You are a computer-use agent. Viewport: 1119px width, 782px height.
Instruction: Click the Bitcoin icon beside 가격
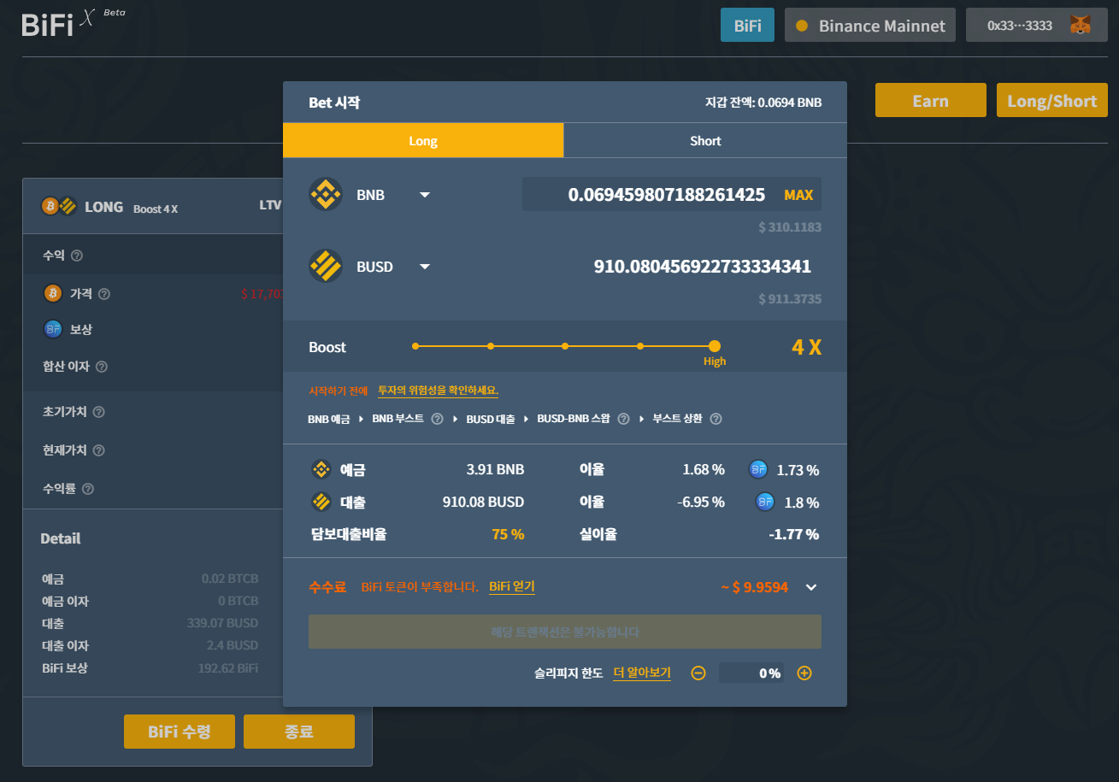click(x=53, y=294)
